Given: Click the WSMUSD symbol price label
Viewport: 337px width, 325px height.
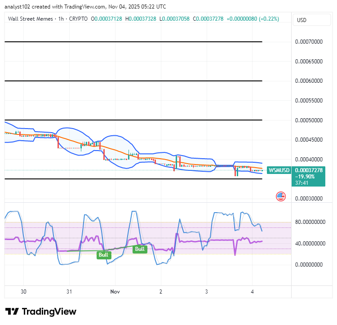Looking at the screenshot, I should [x=279, y=170].
